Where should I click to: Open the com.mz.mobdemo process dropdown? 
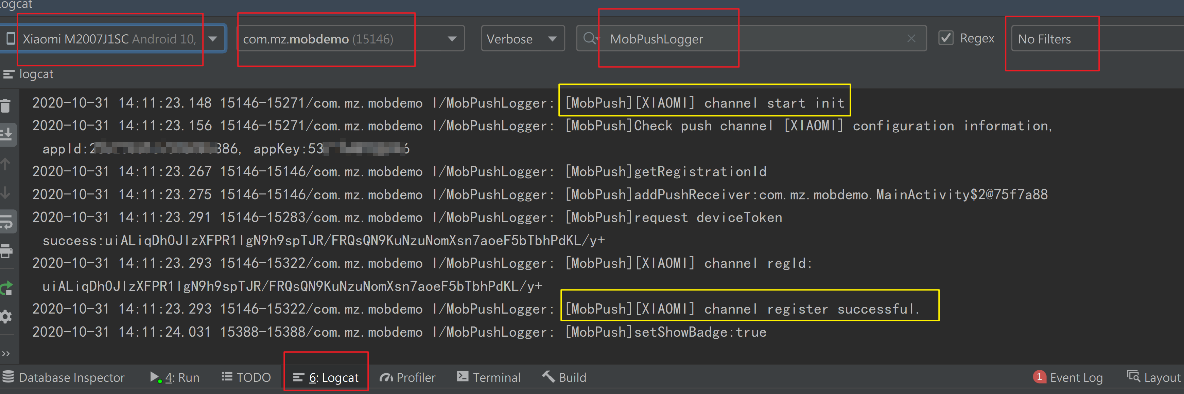350,39
